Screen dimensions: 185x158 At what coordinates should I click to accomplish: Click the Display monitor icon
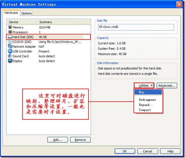[x=10, y=61]
